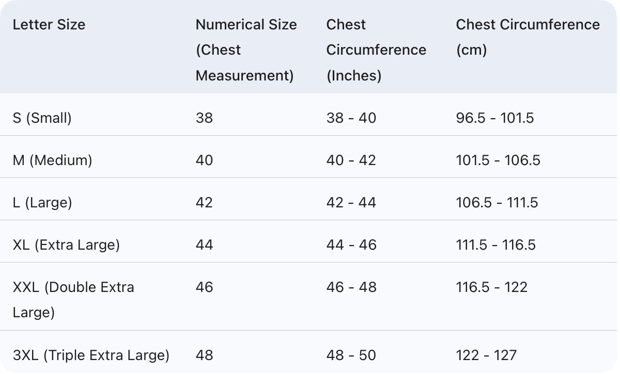Click the 106.5 - 111.5 cm cell
This screenshot has height=374, width=620.
(x=497, y=203)
